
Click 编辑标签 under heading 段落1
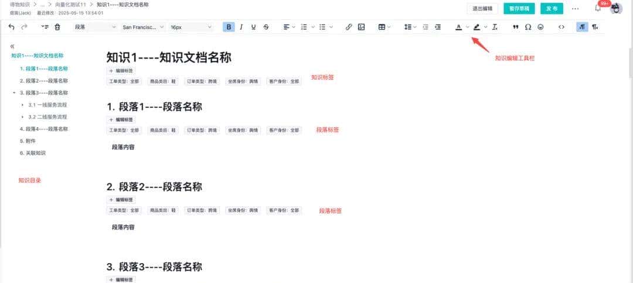click(121, 120)
